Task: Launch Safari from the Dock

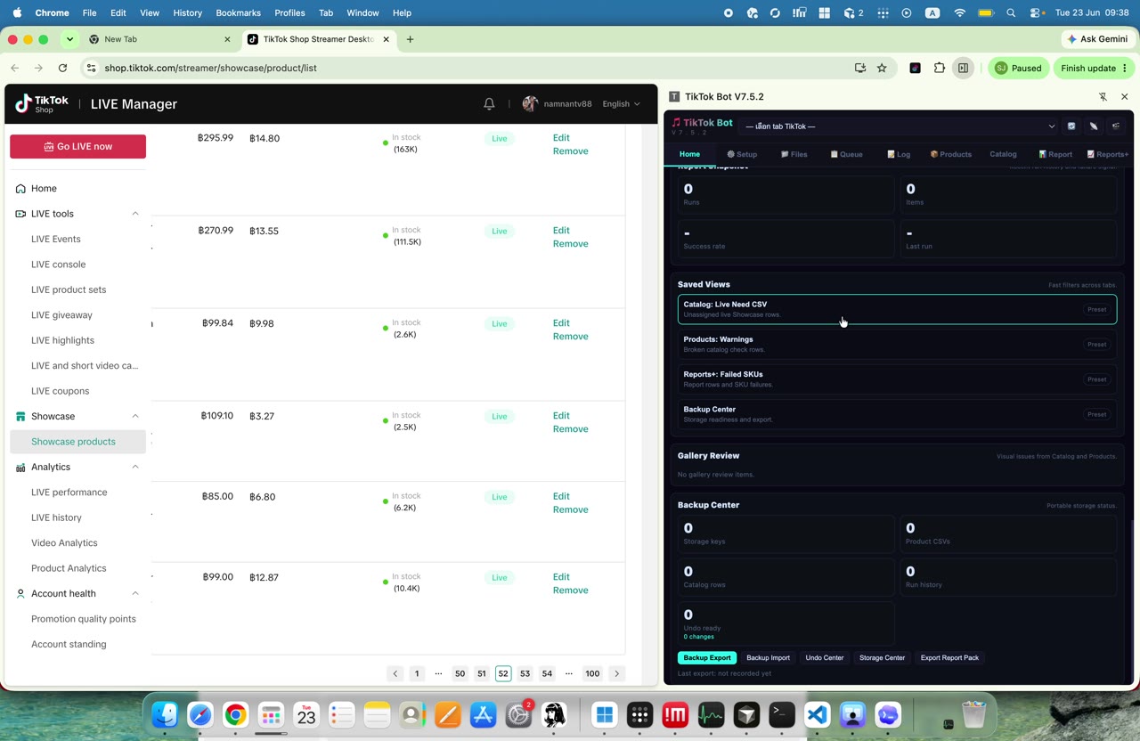Action: (200, 714)
